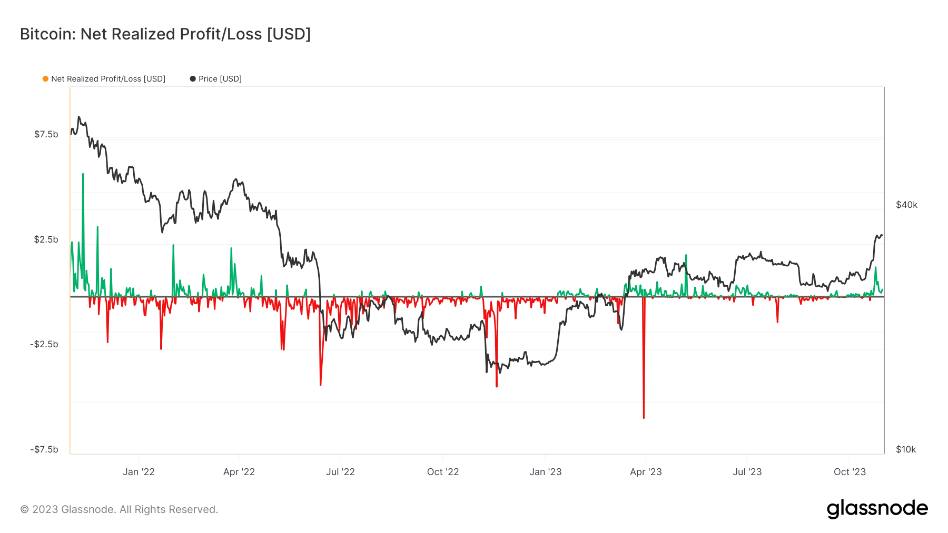Select the Jul '23 x-axis label
This screenshot has width=948, height=533.
click(747, 472)
